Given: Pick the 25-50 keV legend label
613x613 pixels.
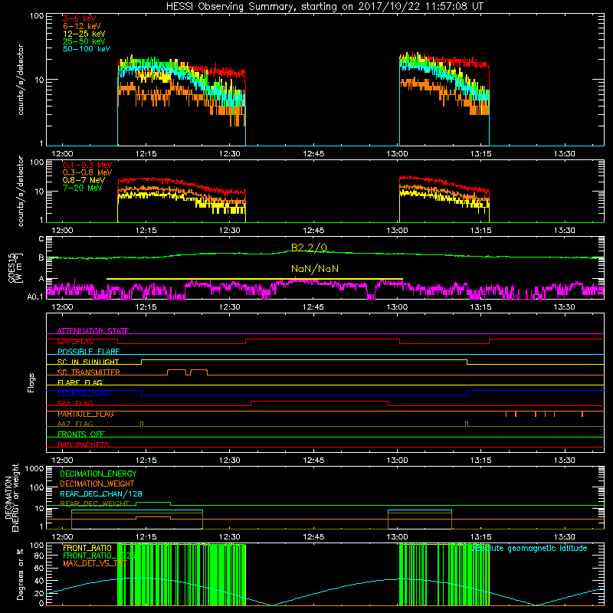Looking at the screenshot, I should (84, 41).
